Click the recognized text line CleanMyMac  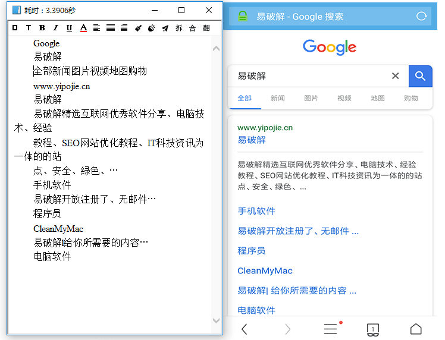[x=58, y=229]
